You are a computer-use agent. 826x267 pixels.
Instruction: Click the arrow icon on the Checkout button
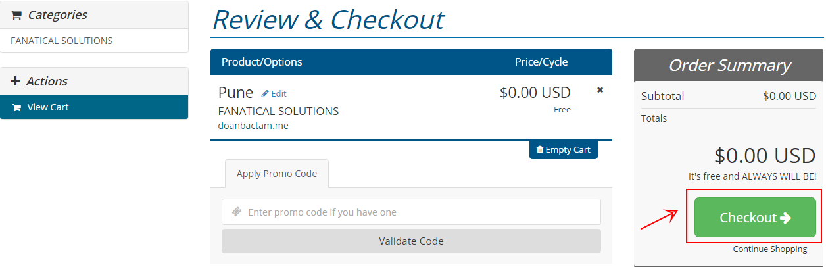click(785, 218)
